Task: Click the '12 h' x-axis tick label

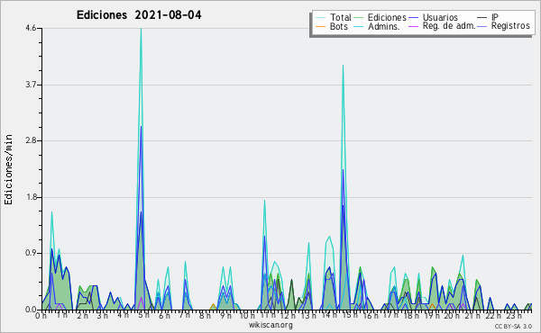Action: (288, 316)
